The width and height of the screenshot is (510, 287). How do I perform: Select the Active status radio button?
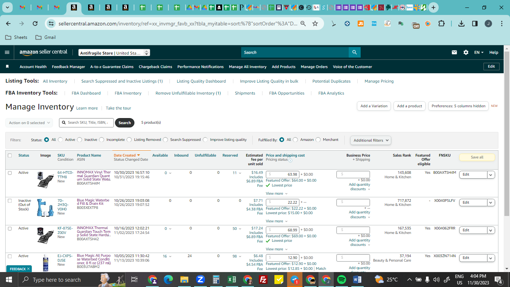(x=60, y=140)
